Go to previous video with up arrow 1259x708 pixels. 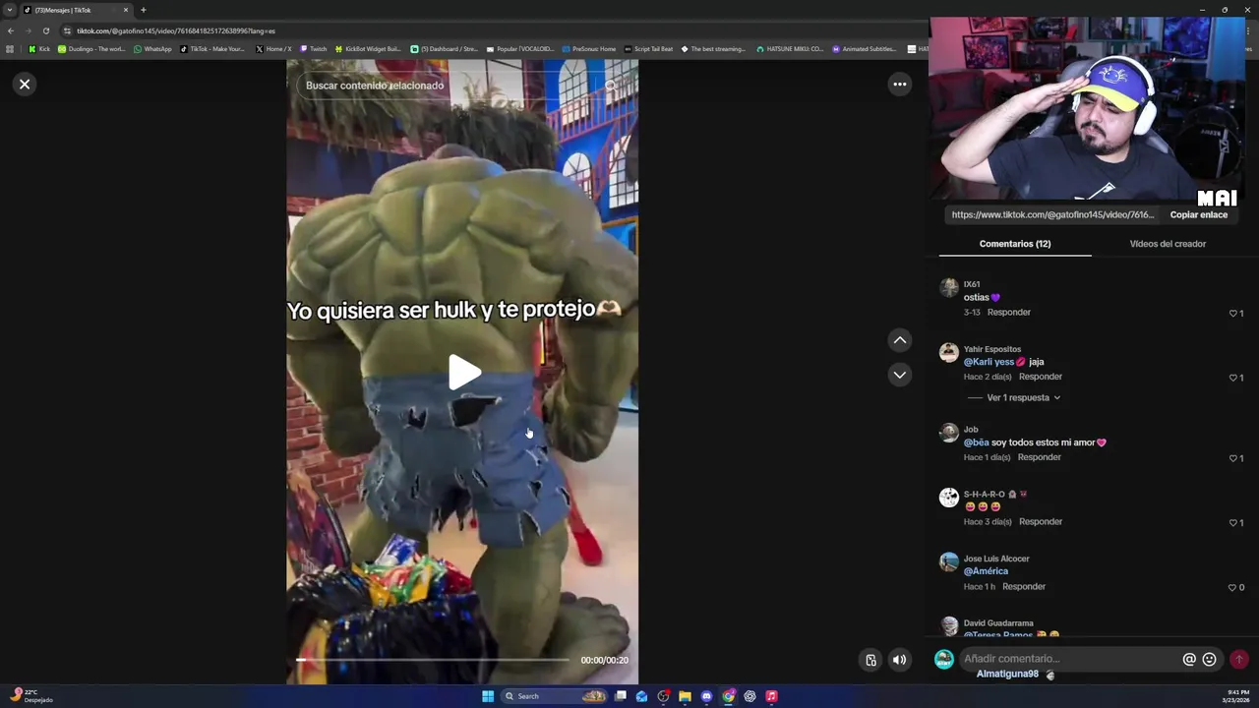click(x=899, y=340)
